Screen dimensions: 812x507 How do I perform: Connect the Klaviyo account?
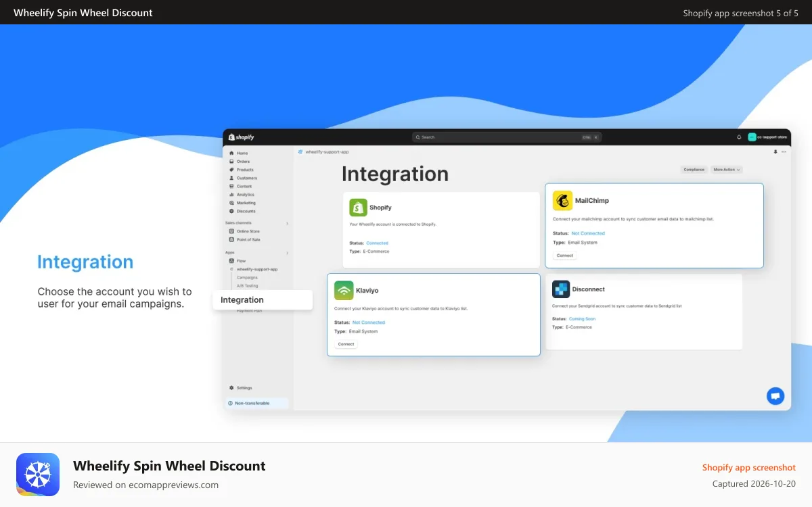346,344
